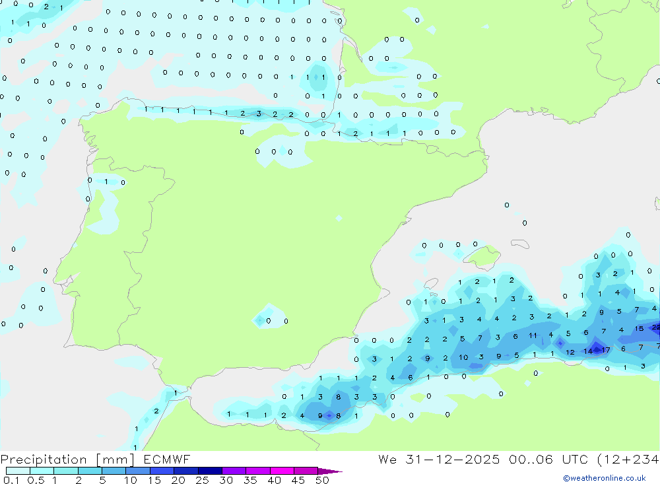Screen dimensions: 660x484
Task: Click the 5–10 mm legend color swatch
Action: [114, 471]
